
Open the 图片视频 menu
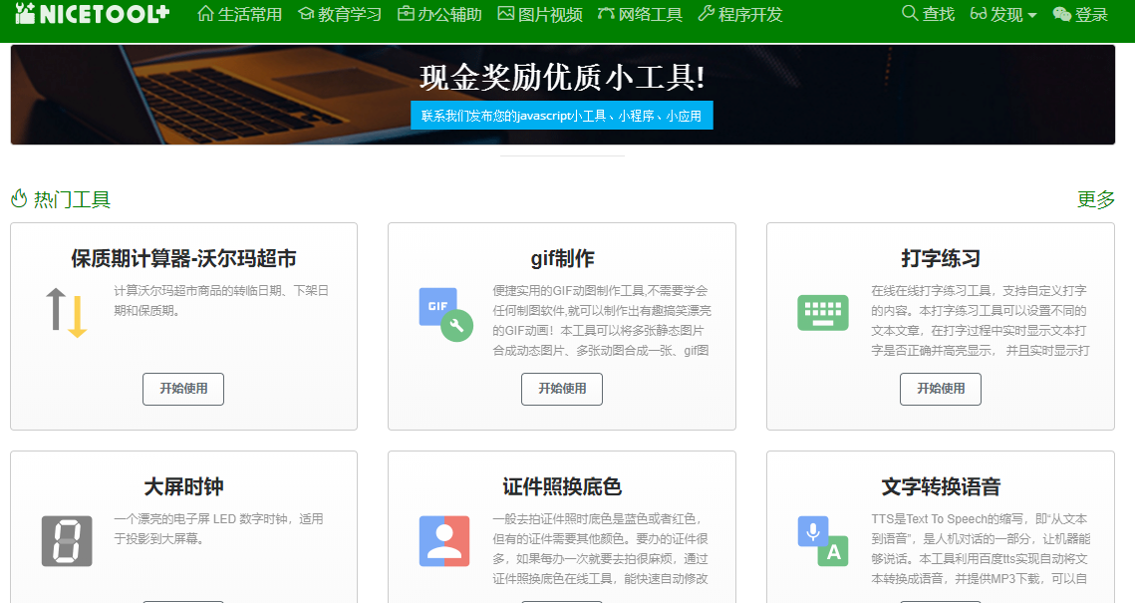click(540, 15)
